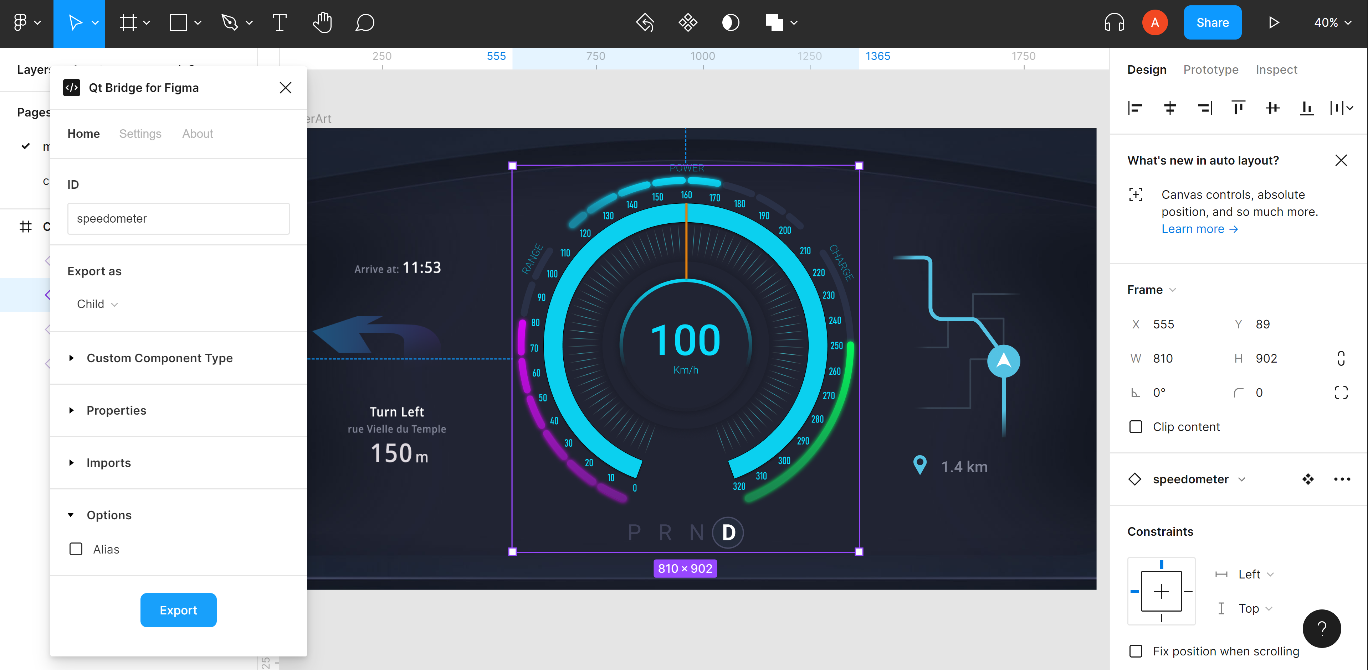Toggle the Alias checkbox in Options
The width and height of the screenshot is (1368, 670).
(76, 548)
